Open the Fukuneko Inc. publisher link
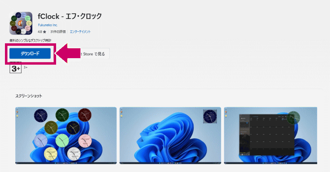 [48, 25]
